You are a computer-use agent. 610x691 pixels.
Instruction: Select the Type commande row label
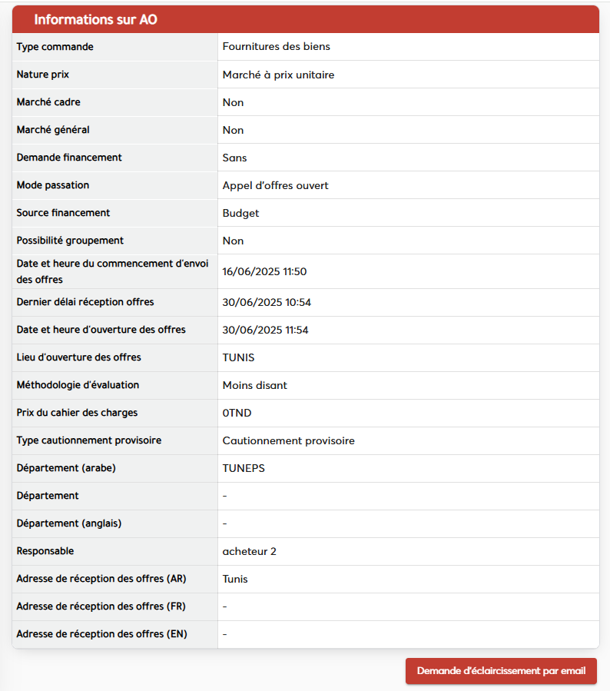[x=55, y=47]
